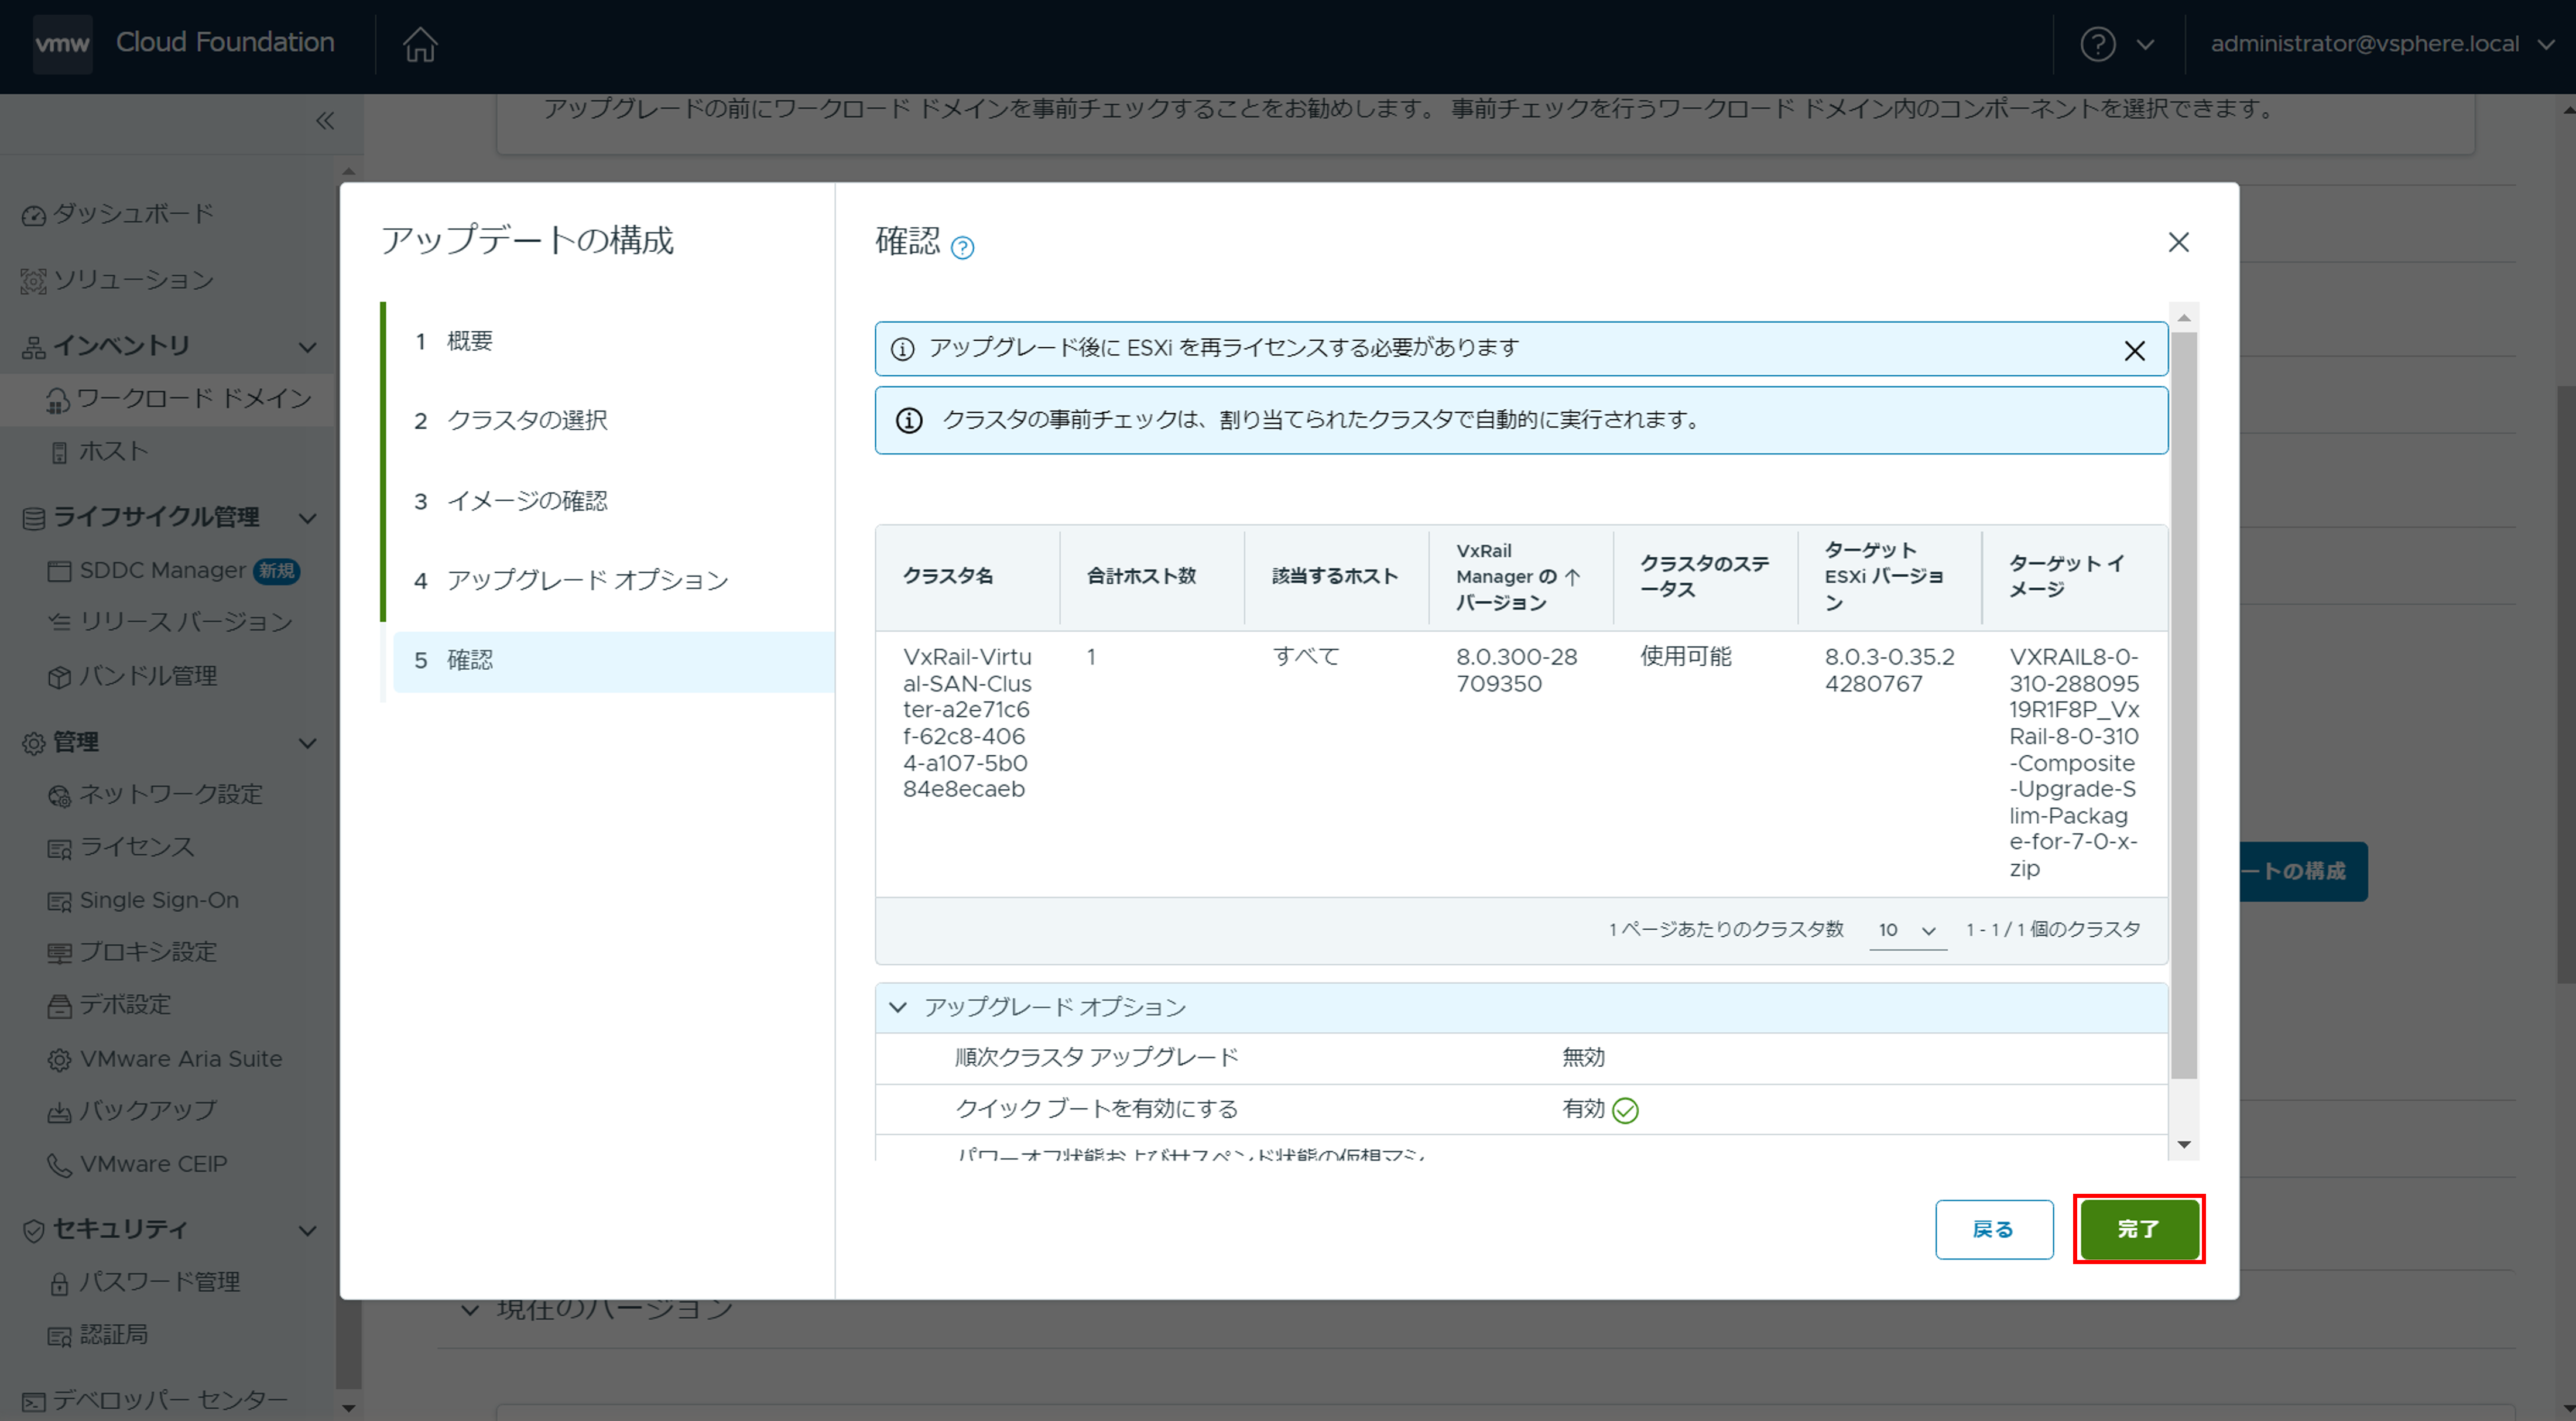
Task: Open clusters-per-page dropdown showing 10
Action: pos(1907,931)
